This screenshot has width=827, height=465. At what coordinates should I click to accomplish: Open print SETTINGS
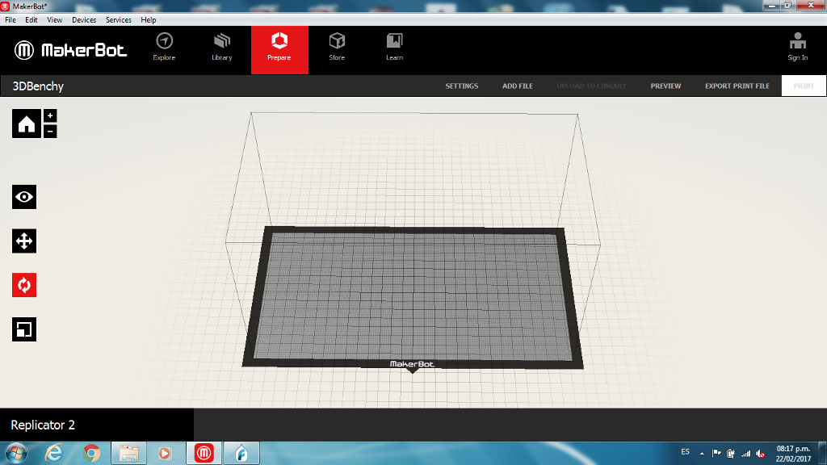click(461, 86)
